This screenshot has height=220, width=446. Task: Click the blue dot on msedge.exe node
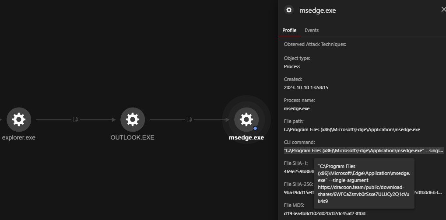click(255, 128)
